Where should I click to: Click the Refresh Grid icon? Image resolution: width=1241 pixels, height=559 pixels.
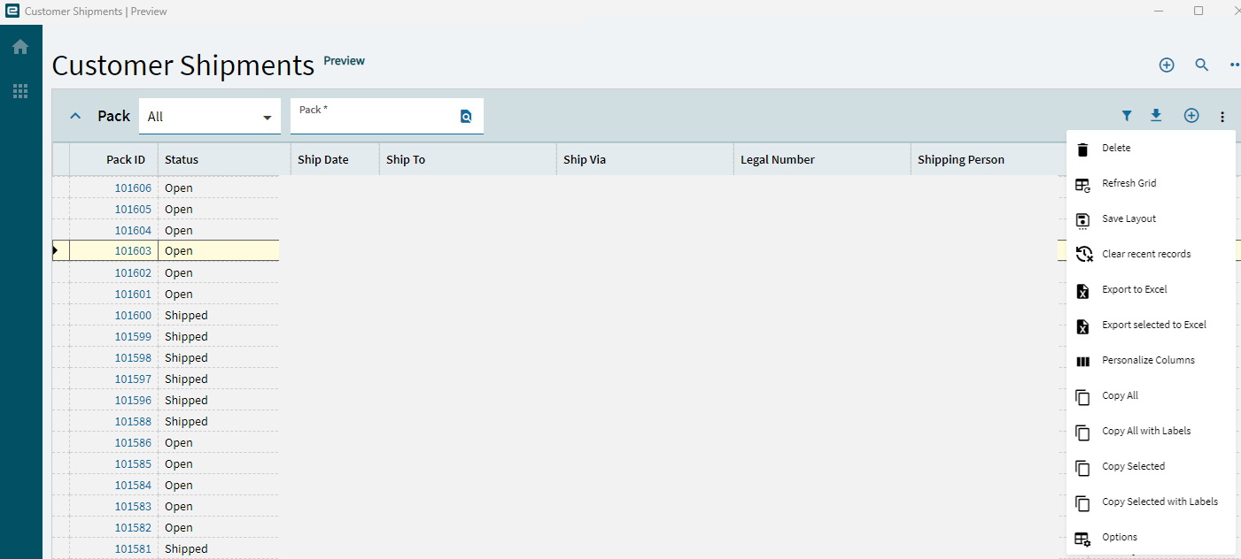pos(1082,184)
